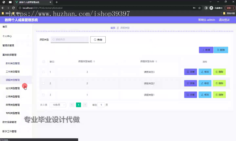Open the 其他书签 bookmarks folder
The image size is (236, 141).
[x=229, y=13]
